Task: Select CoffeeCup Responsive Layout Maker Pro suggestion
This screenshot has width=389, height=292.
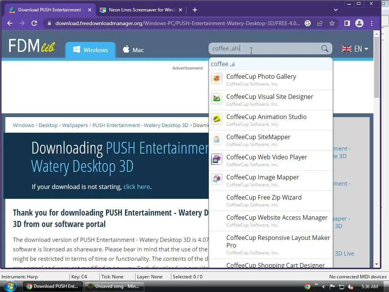Action: (x=270, y=245)
